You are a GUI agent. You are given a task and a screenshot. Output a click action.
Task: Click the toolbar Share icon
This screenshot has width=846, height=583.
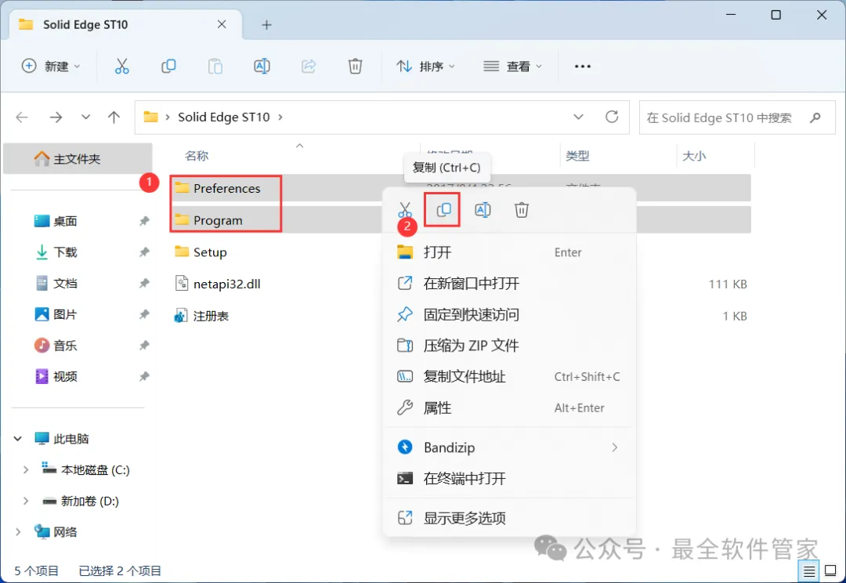pos(309,67)
